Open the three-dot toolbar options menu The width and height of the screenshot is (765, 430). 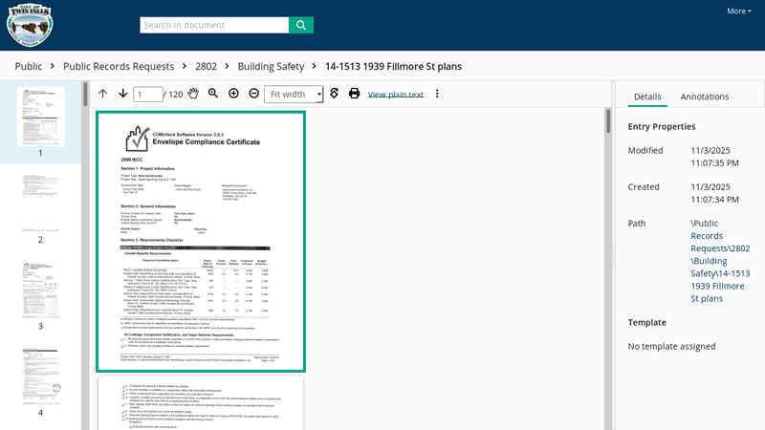[x=437, y=94]
